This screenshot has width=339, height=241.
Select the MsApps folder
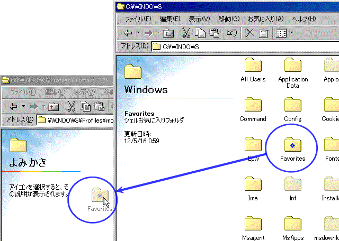tap(293, 228)
